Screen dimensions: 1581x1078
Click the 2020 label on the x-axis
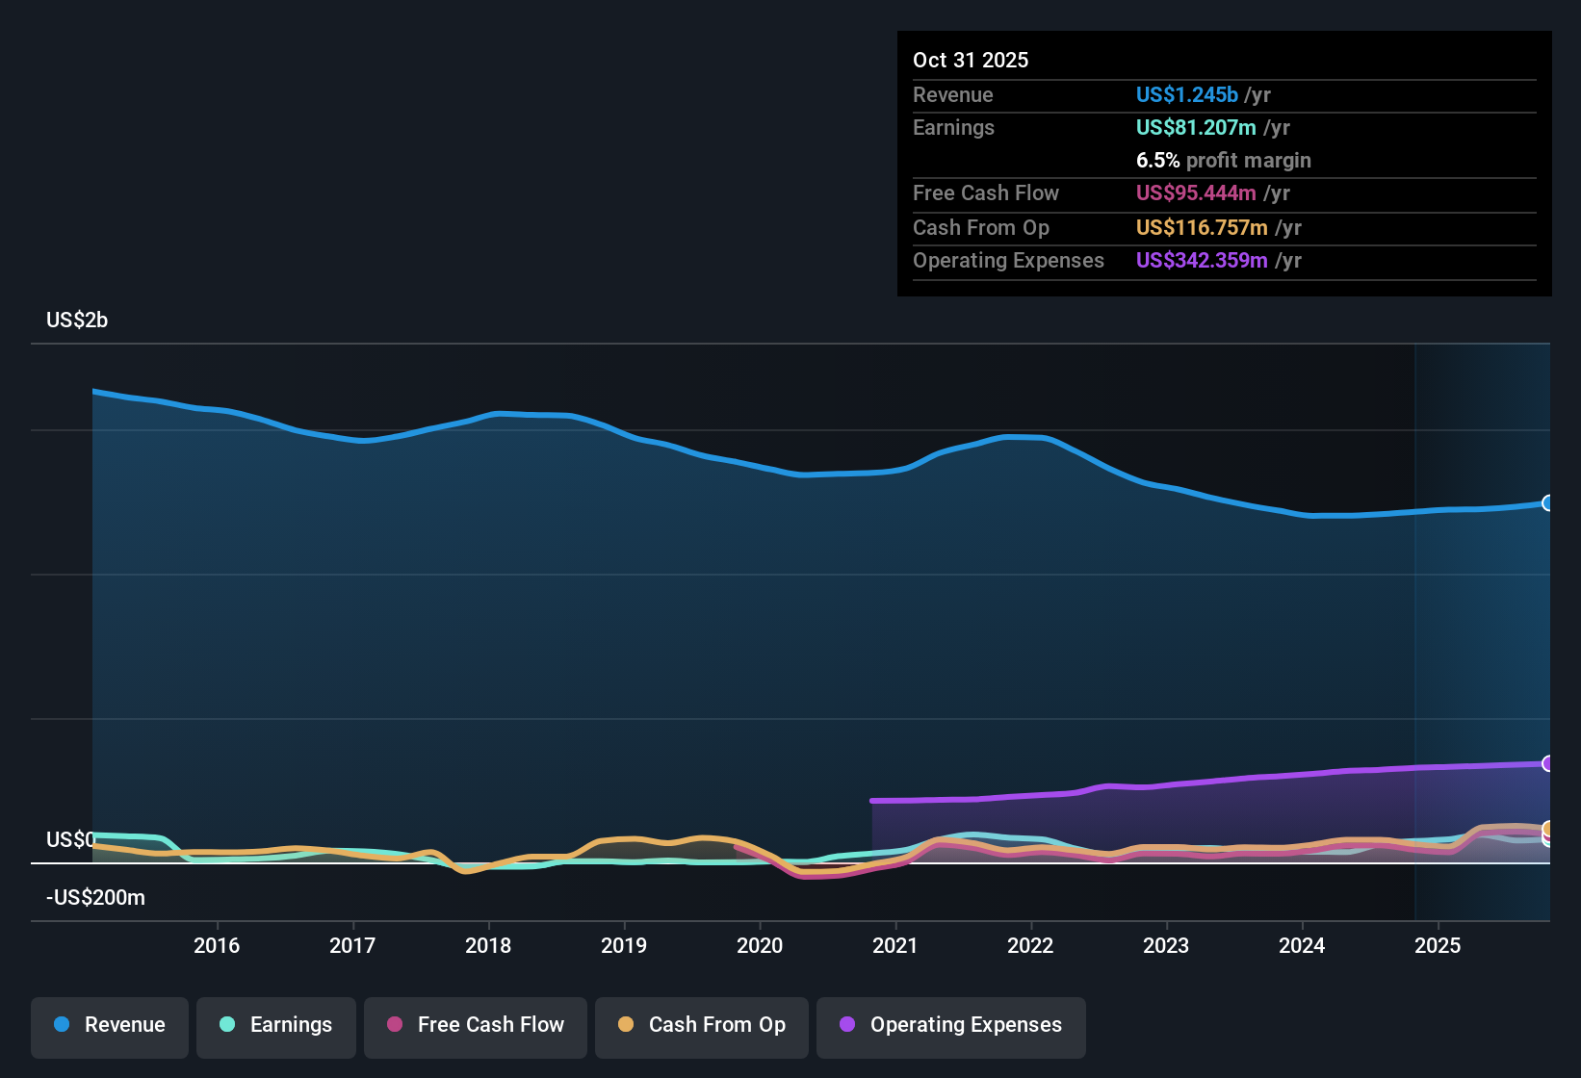click(760, 946)
